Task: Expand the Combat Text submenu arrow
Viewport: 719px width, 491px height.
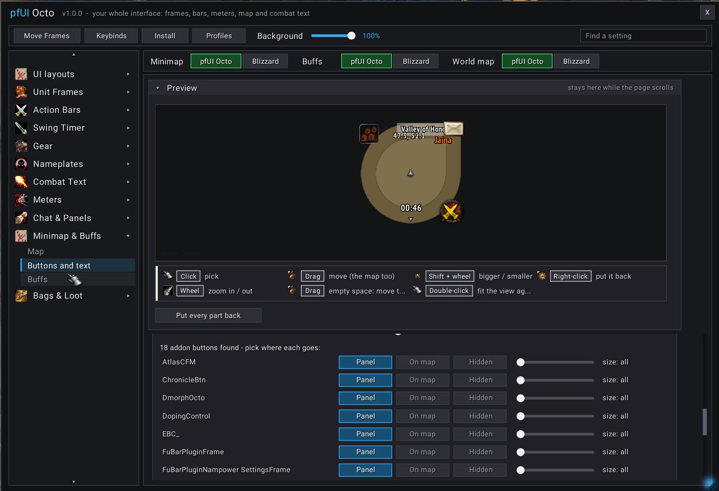Action: [x=128, y=182]
